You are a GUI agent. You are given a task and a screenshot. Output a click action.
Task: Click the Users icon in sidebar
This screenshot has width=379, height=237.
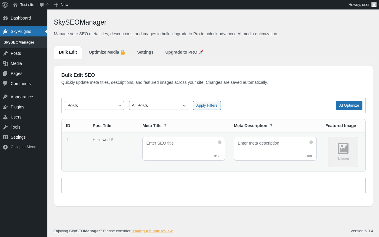pos(5,117)
